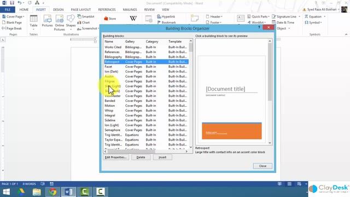Click the Redo icon in title bar
Image resolution: width=350 pixels, height=197 pixels.
coord(30,3)
